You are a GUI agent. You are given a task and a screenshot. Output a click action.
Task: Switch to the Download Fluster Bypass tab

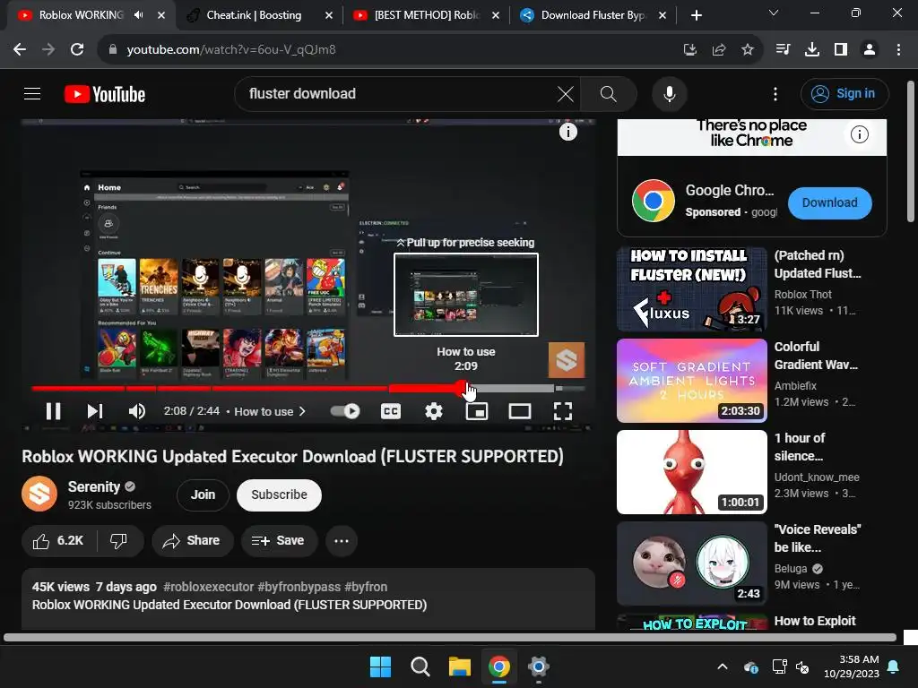[x=593, y=15]
